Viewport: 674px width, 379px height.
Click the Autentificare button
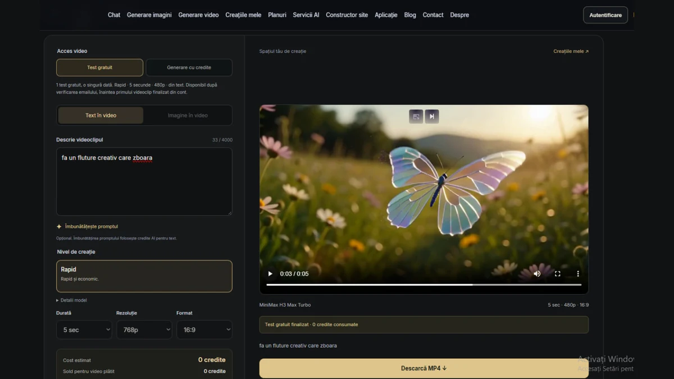[x=605, y=15]
